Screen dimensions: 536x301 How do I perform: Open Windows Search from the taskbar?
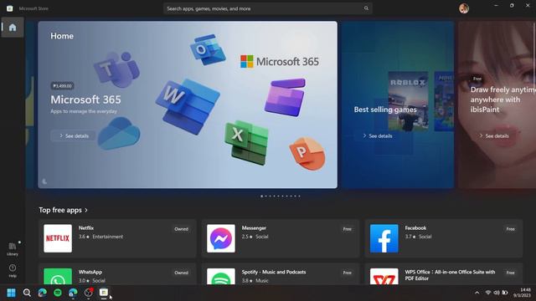[x=27, y=293]
